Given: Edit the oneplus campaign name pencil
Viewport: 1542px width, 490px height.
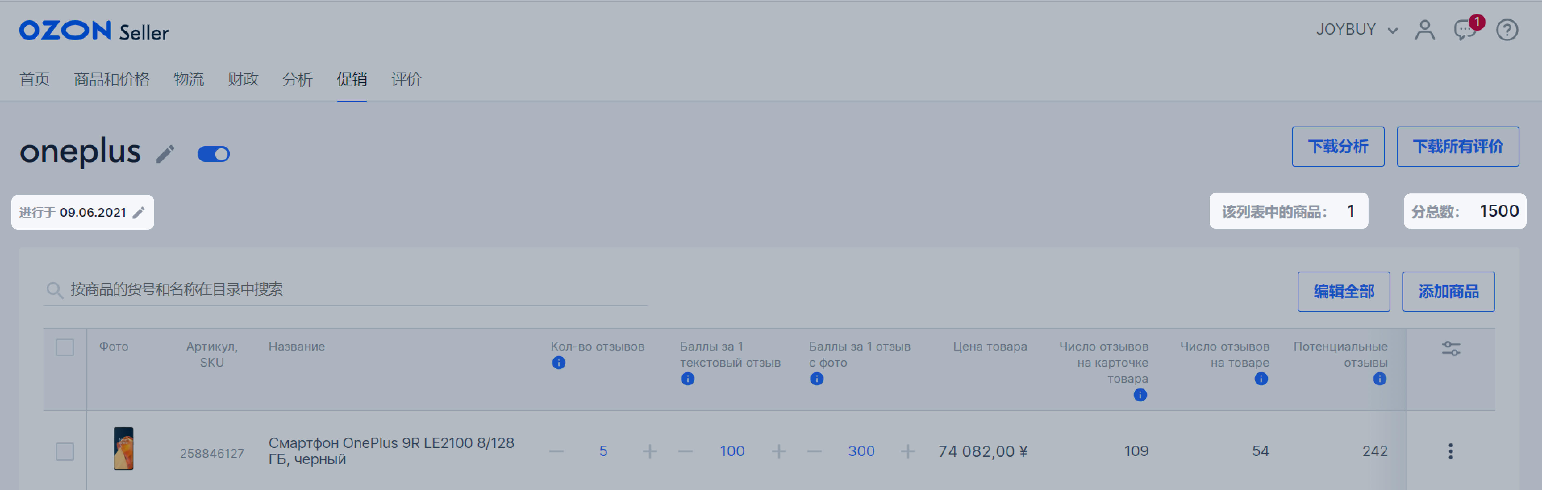Looking at the screenshot, I should click(166, 154).
